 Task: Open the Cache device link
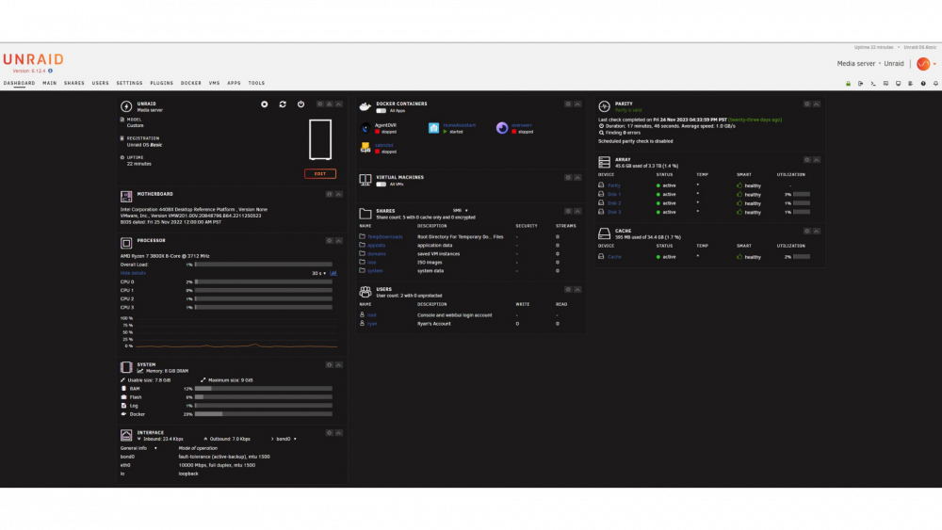click(614, 257)
